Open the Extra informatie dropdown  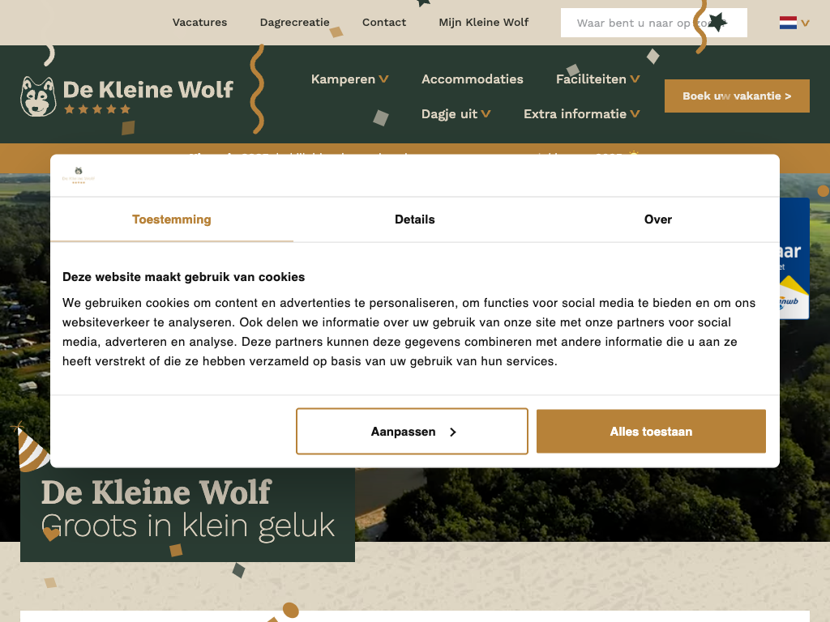pos(581,114)
